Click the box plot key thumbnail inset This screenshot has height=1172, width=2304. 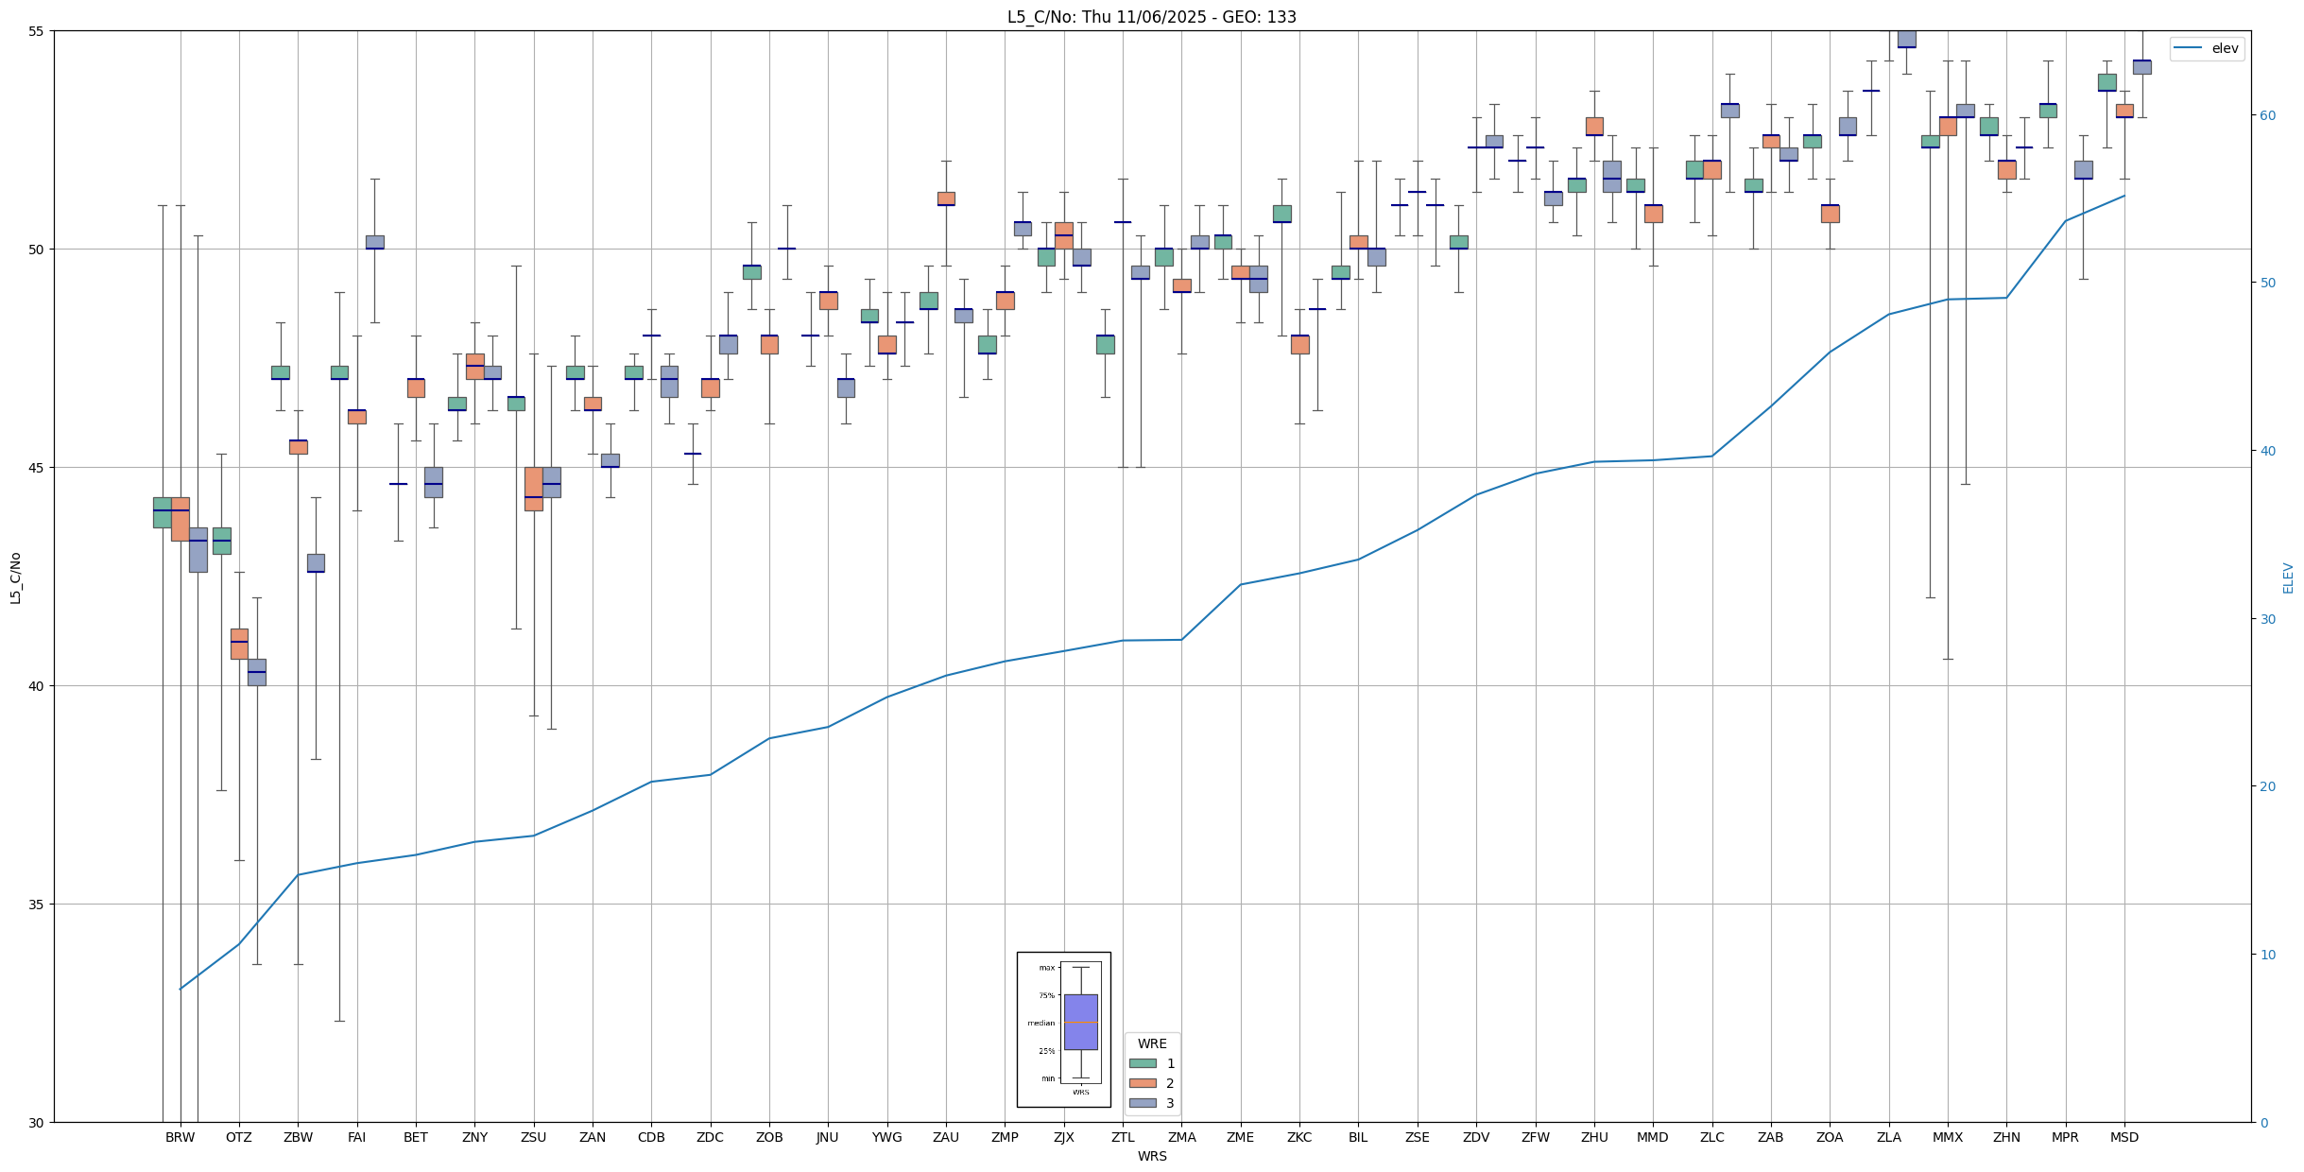(1063, 1029)
